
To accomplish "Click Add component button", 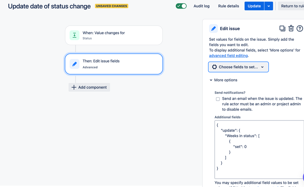I will pos(89,87).
